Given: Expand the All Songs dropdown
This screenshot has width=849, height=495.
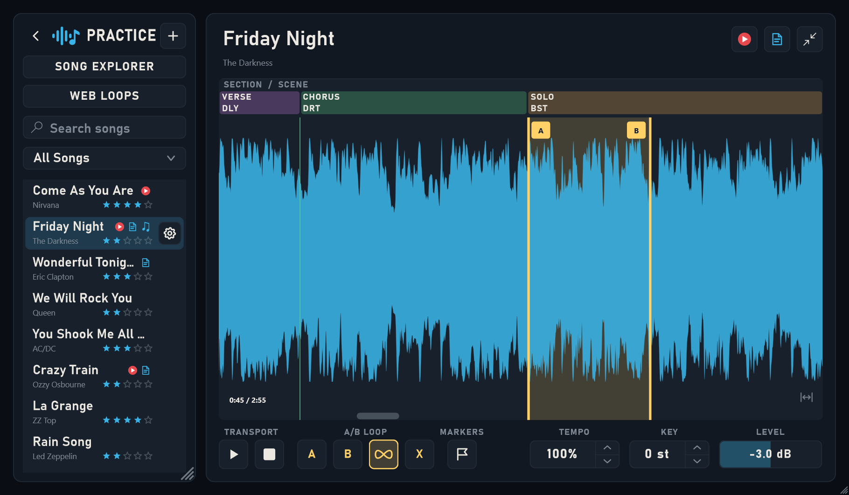Looking at the screenshot, I should click(104, 158).
